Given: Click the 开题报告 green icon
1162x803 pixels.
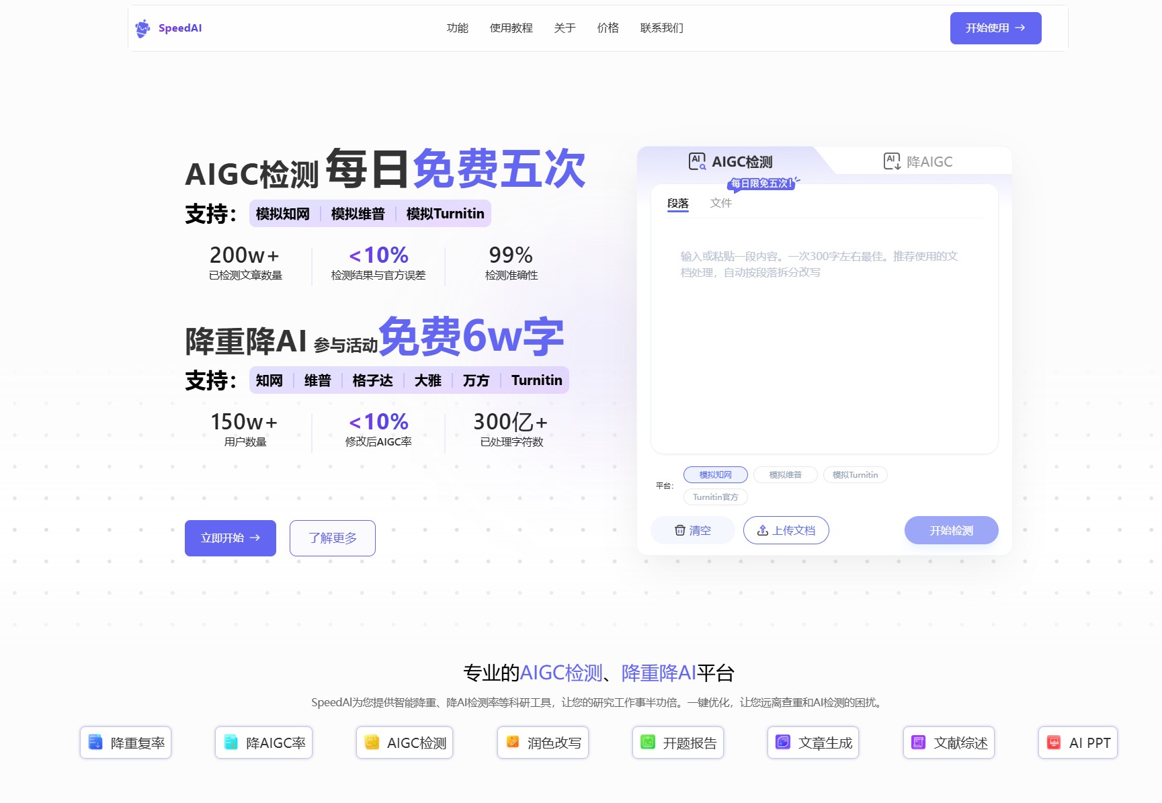Looking at the screenshot, I should pyautogui.click(x=648, y=743).
